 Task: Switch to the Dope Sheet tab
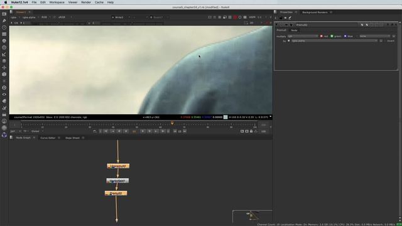[73, 138]
